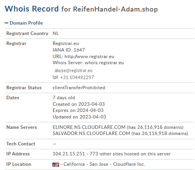Image resolution: width=195 pixels, height=170 pixels.
Task: Click the ReifenHandel-Adam.shop domain in title
Action: pyautogui.click(x=115, y=9)
